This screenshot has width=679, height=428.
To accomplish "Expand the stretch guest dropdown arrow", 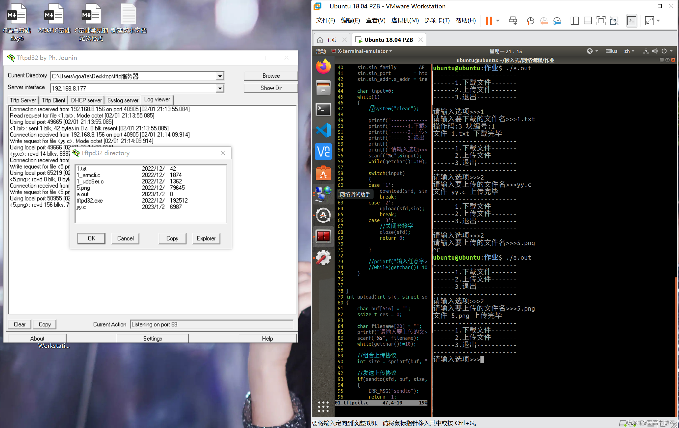I will pyautogui.click(x=658, y=20).
